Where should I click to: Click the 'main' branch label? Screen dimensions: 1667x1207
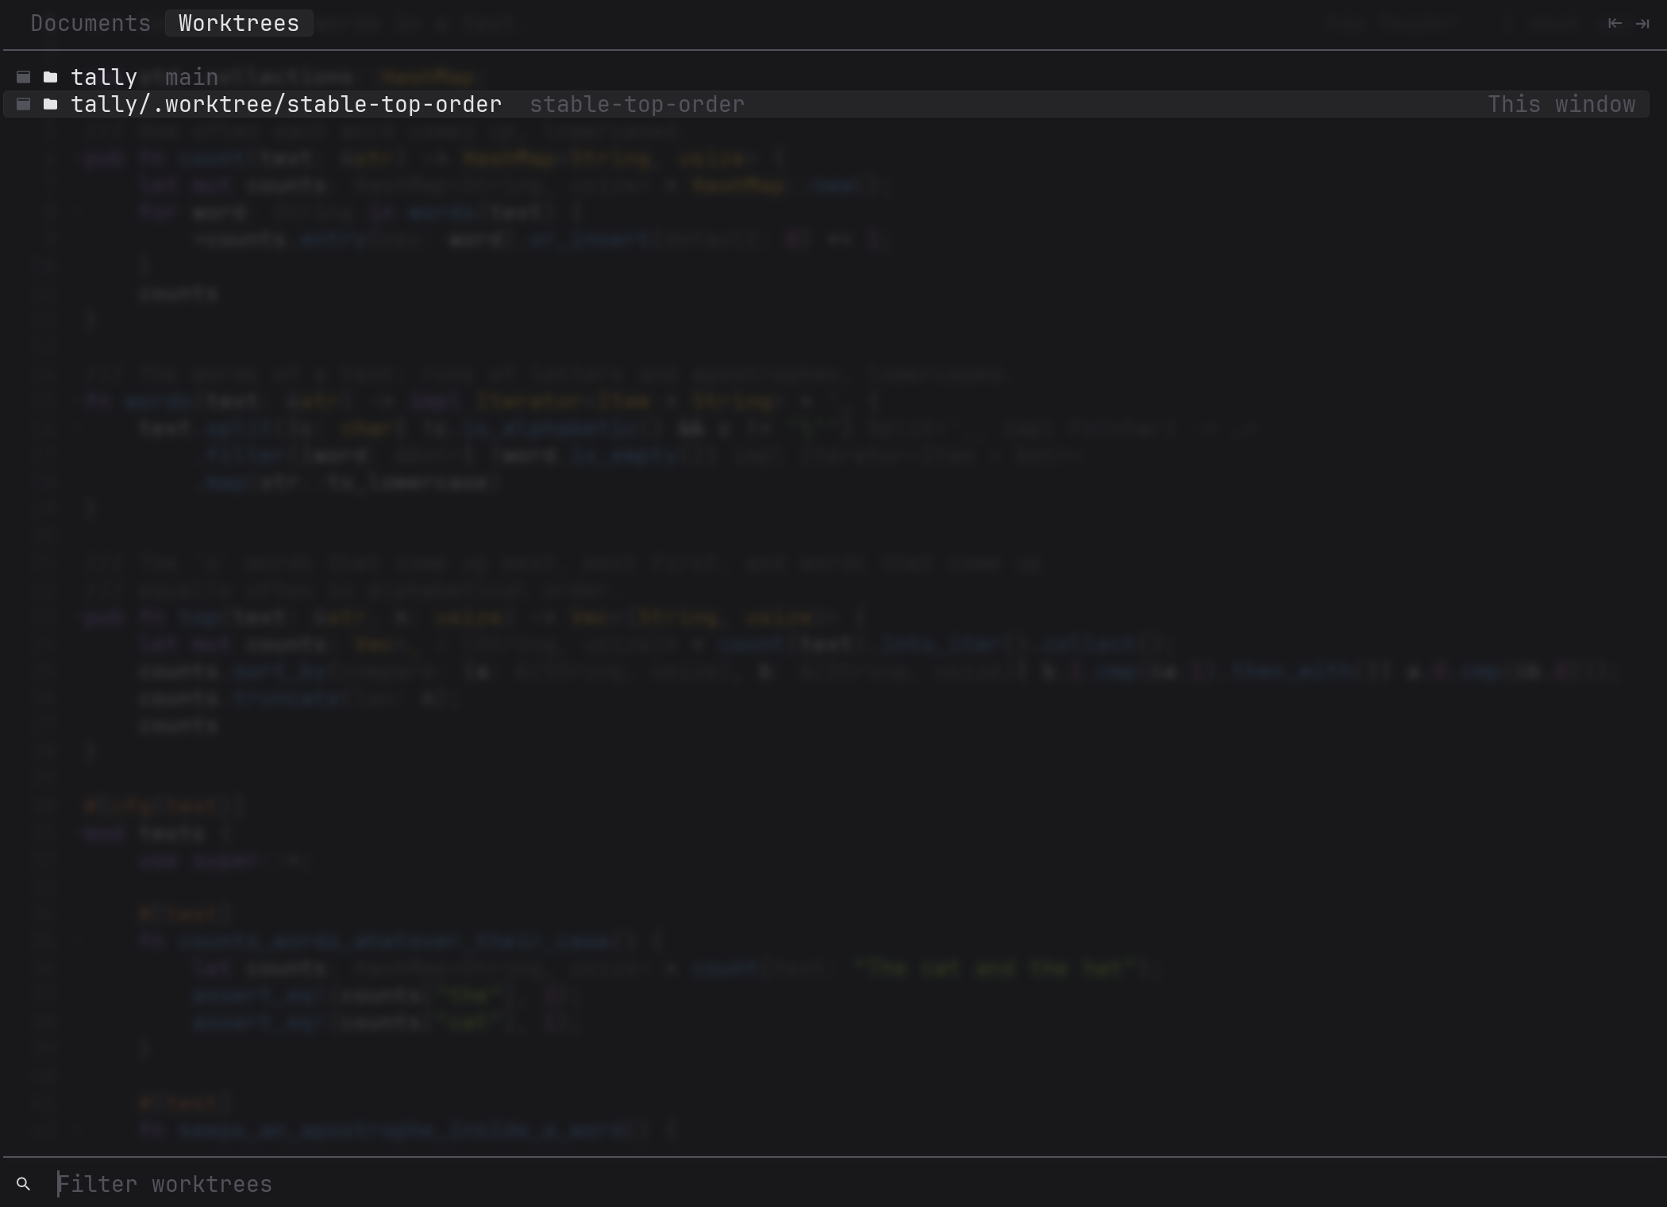[x=191, y=77]
